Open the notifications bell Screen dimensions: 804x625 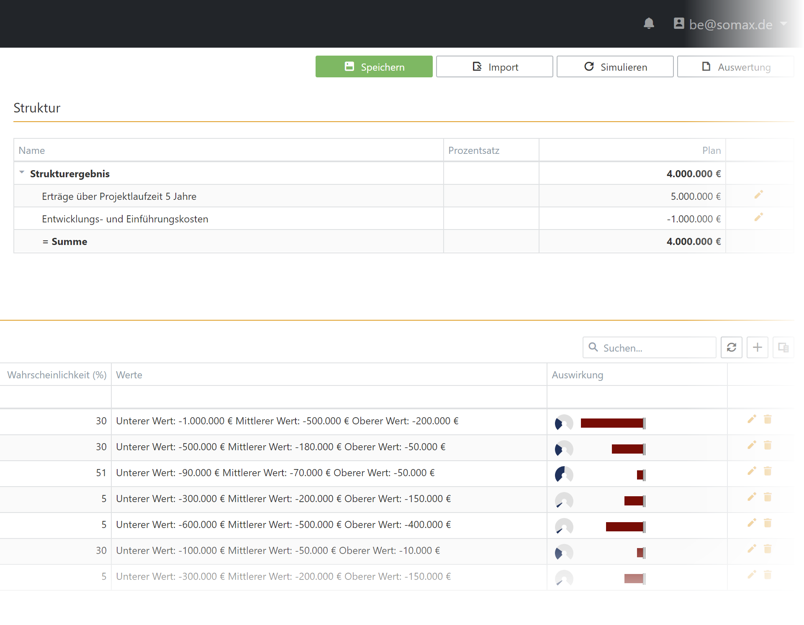tap(649, 23)
